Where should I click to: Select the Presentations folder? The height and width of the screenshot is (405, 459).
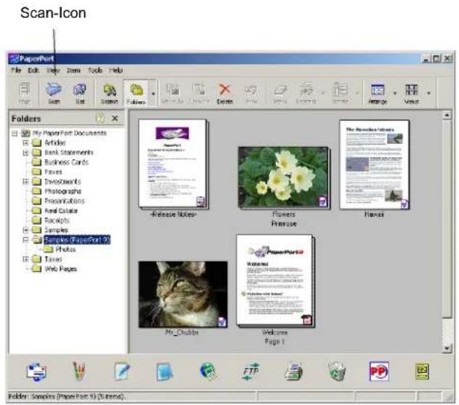(65, 201)
